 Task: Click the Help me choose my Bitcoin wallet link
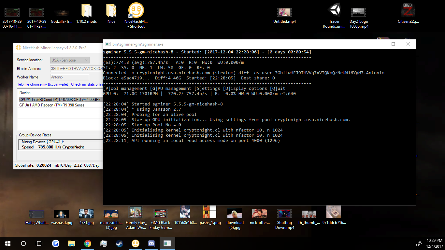pyautogui.click(x=42, y=84)
